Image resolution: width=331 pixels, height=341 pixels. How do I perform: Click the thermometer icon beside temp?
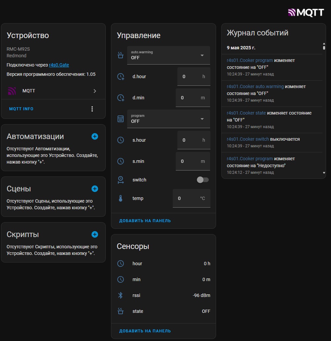121,199
